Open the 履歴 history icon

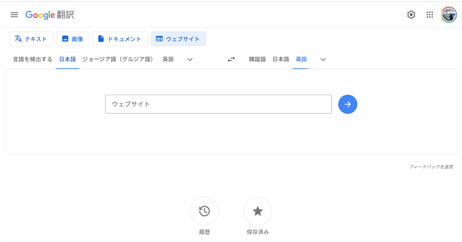click(x=204, y=211)
